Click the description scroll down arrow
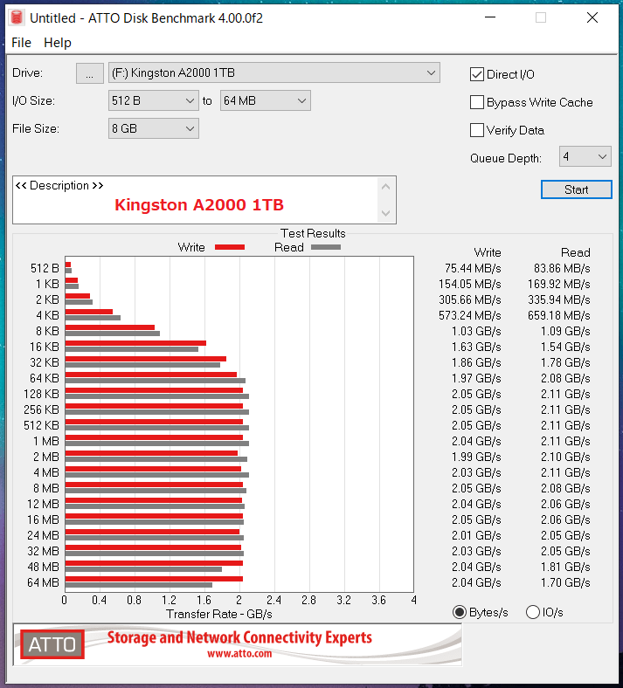Screen dimensions: 623x688 pos(386,213)
